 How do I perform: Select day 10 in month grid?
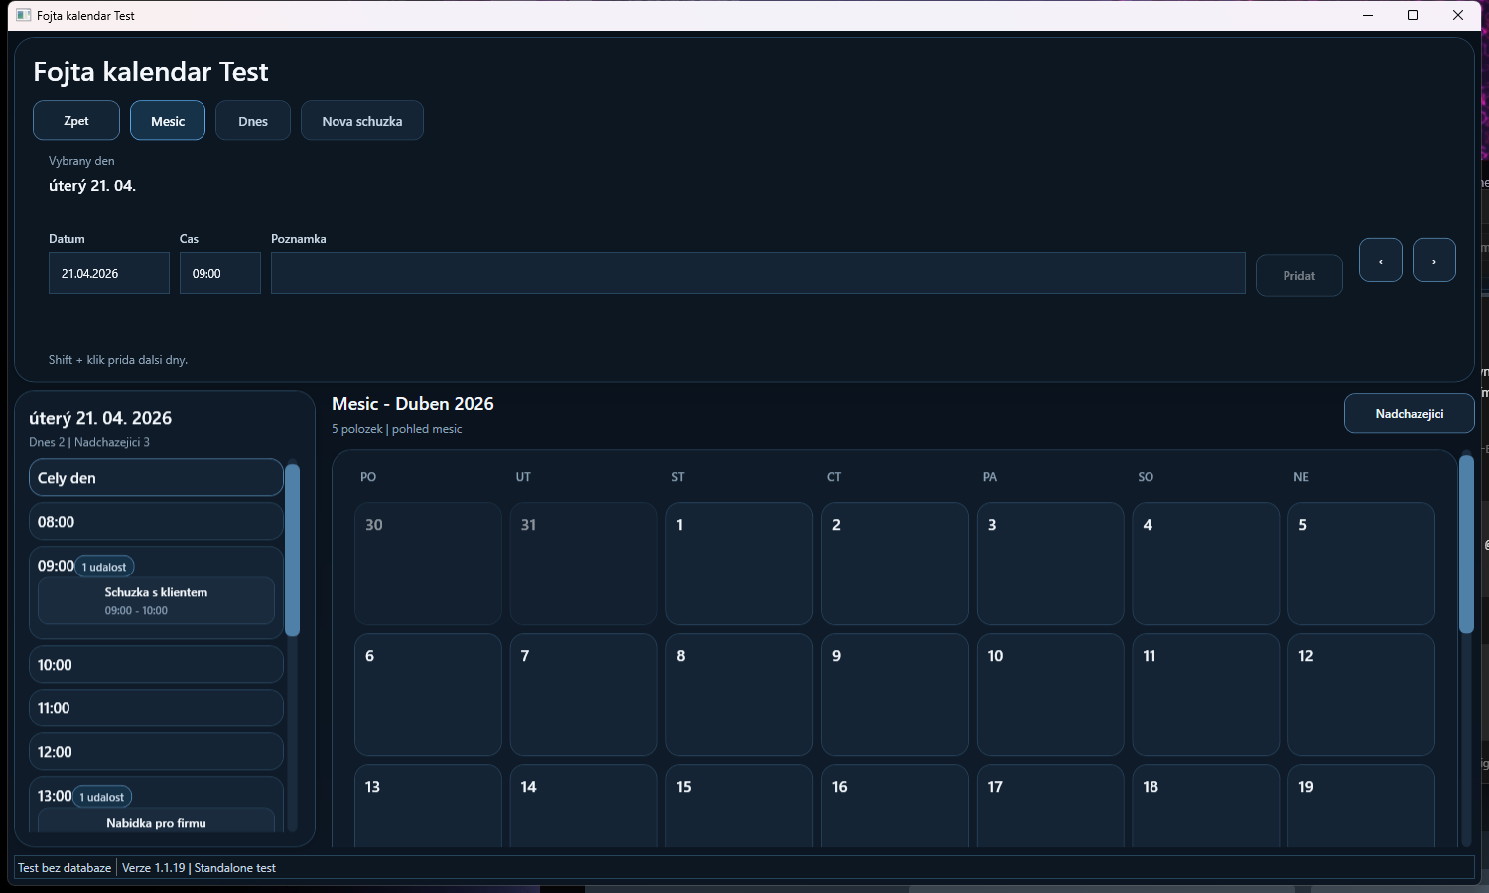point(1050,695)
